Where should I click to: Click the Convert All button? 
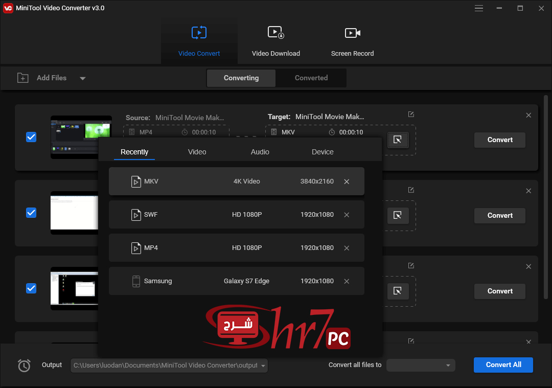[x=503, y=365]
